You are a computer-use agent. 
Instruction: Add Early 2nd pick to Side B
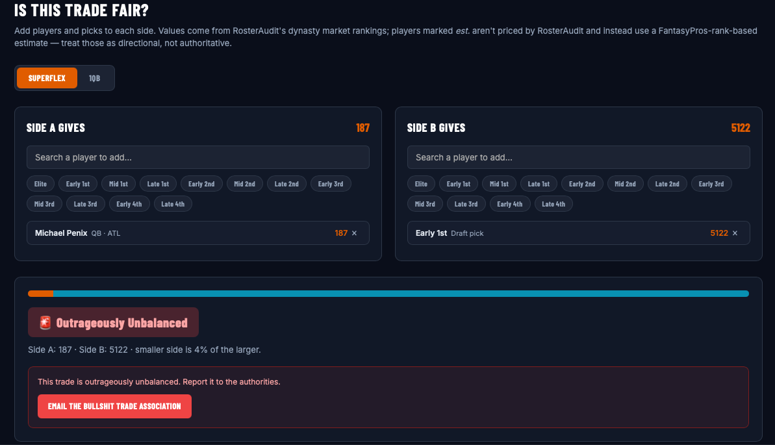(582, 184)
